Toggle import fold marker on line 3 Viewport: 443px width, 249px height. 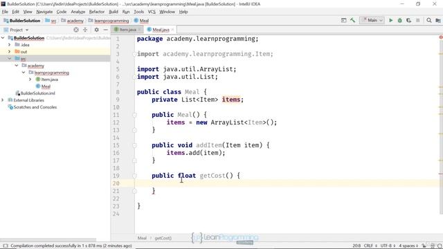[x=134, y=54]
